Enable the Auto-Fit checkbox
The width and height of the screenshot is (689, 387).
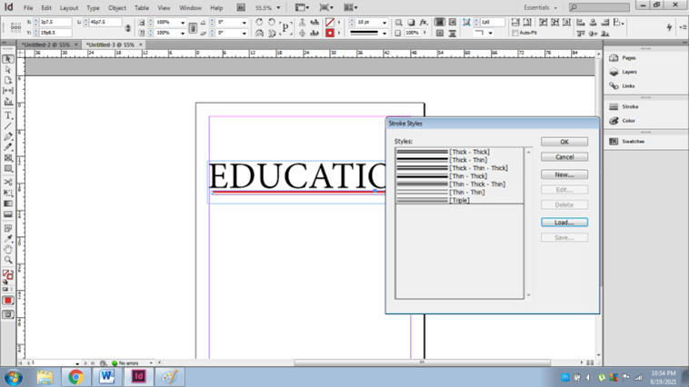pos(515,33)
